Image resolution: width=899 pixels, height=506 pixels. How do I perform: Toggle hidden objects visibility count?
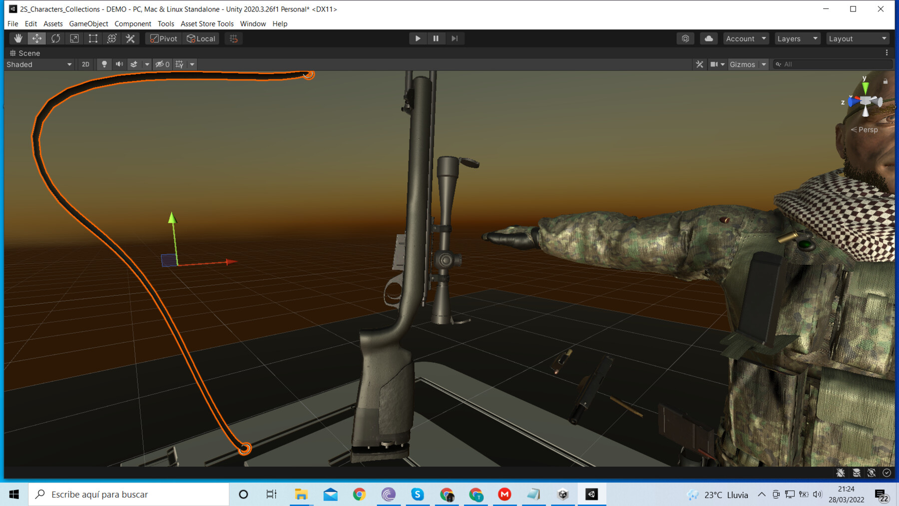point(162,64)
